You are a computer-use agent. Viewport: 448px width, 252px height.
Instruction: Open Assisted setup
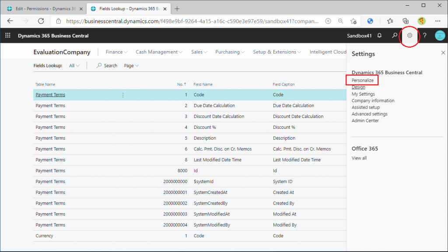(x=366, y=107)
